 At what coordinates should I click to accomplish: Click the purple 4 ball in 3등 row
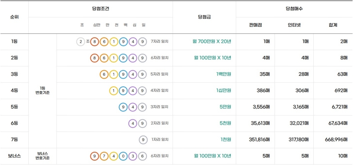(133, 74)
